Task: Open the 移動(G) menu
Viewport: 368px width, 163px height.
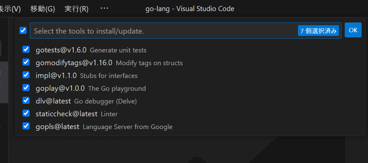Action: tap(42, 9)
